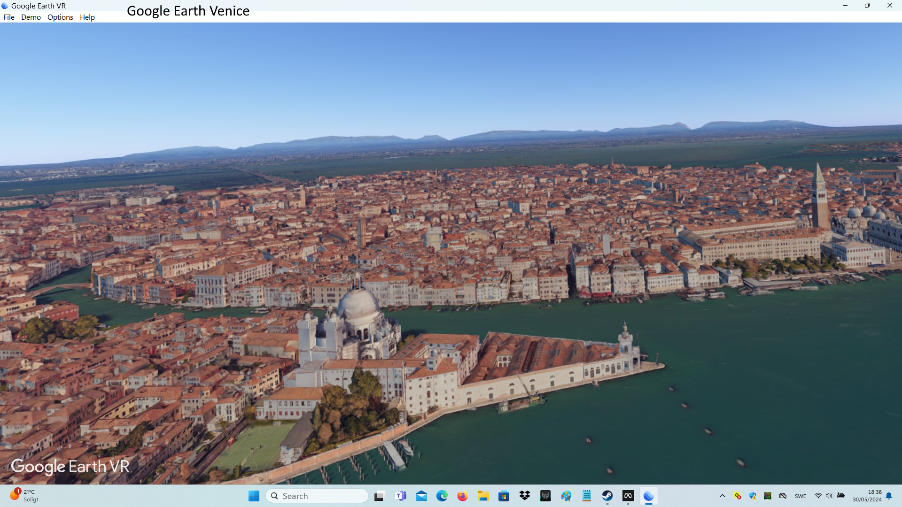
Task: Open the File menu
Action: click(x=9, y=17)
